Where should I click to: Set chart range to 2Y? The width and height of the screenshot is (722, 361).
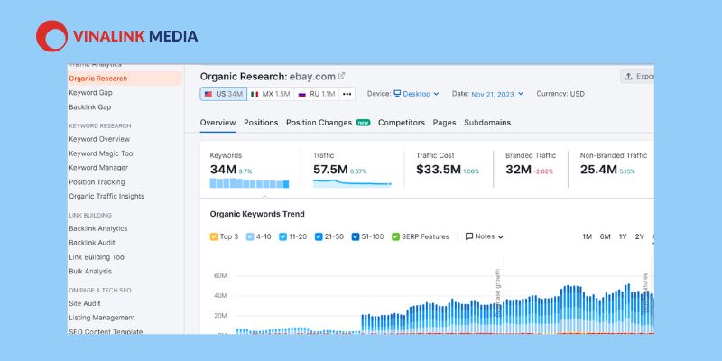(640, 236)
